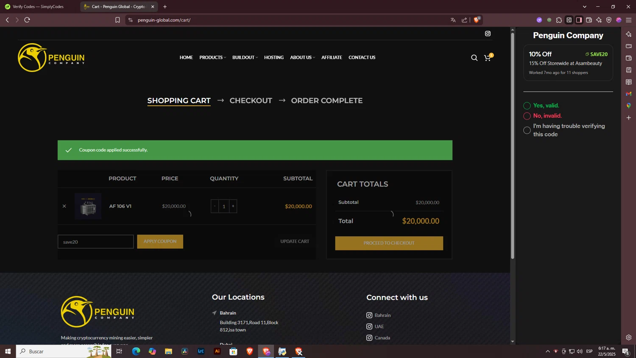Click the Penguin Company logo in the header
636x358 pixels.
point(51,57)
